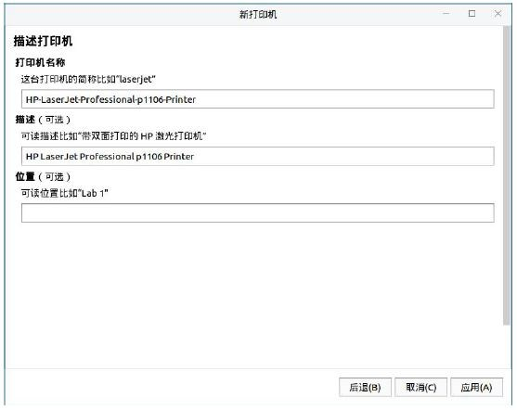
Task: Click the hint about 带双面打印的 HP 激光打印机
Action: coord(114,135)
